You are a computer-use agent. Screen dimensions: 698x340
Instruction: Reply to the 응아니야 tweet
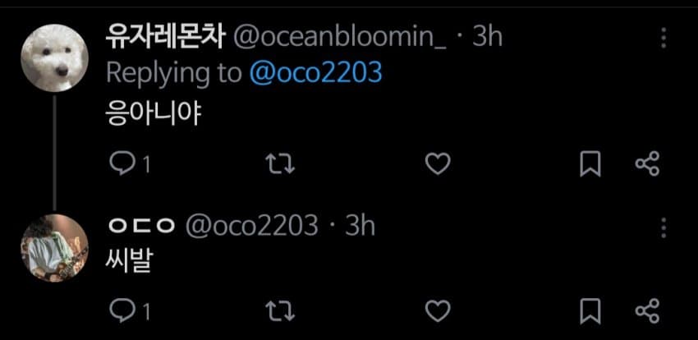[122, 164]
